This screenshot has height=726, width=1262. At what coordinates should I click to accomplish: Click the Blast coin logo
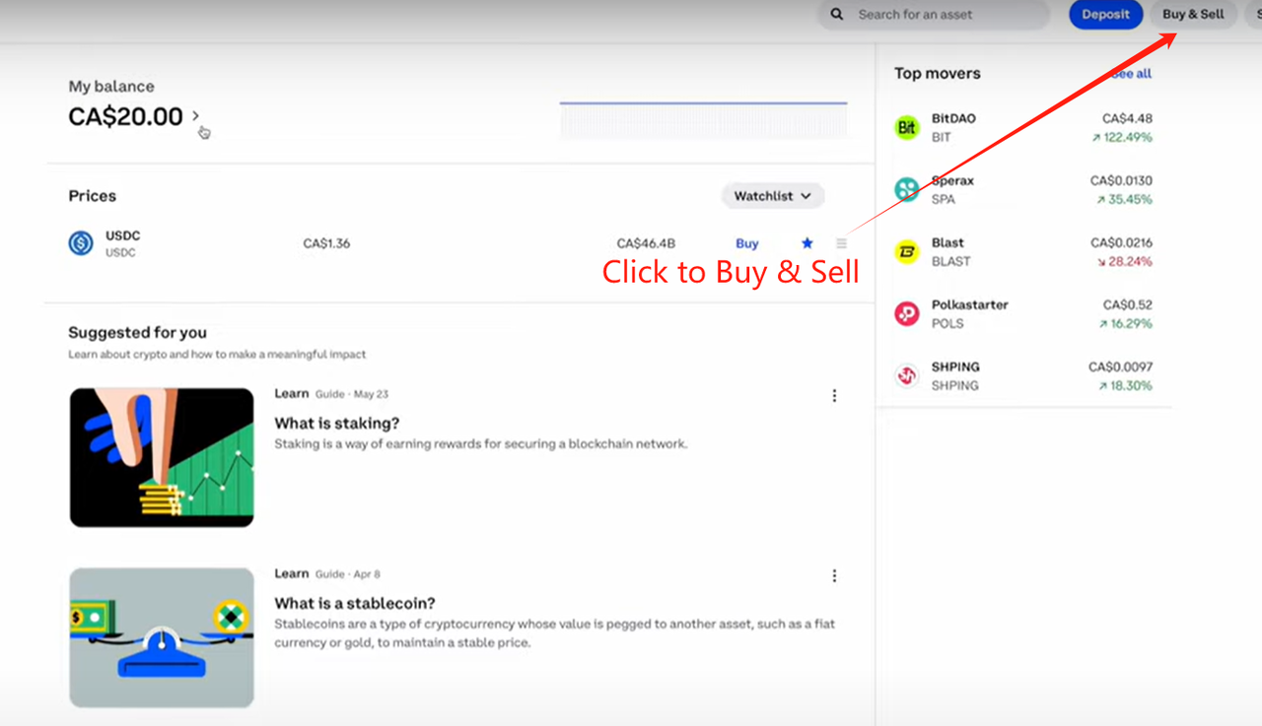(906, 251)
